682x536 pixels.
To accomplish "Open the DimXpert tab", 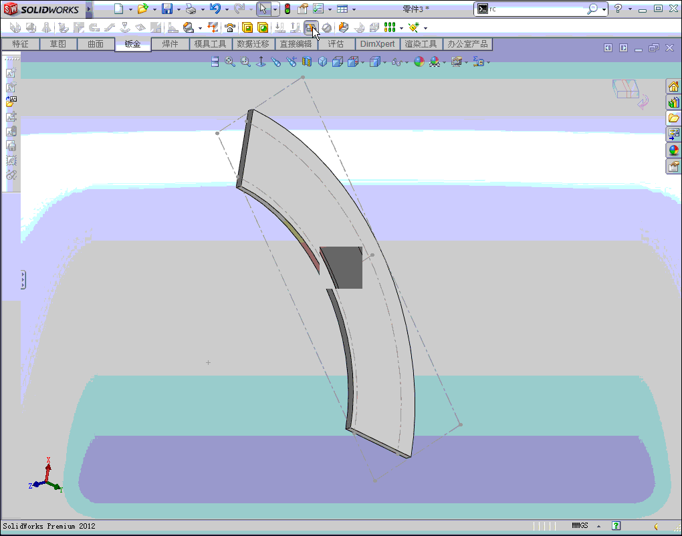I will [x=377, y=44].
